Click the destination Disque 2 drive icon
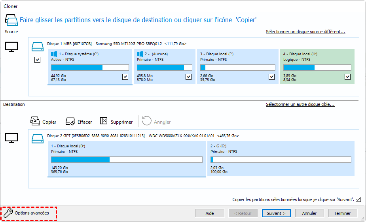This screenshot has height=222, width=366. click(x=37, y=139)
